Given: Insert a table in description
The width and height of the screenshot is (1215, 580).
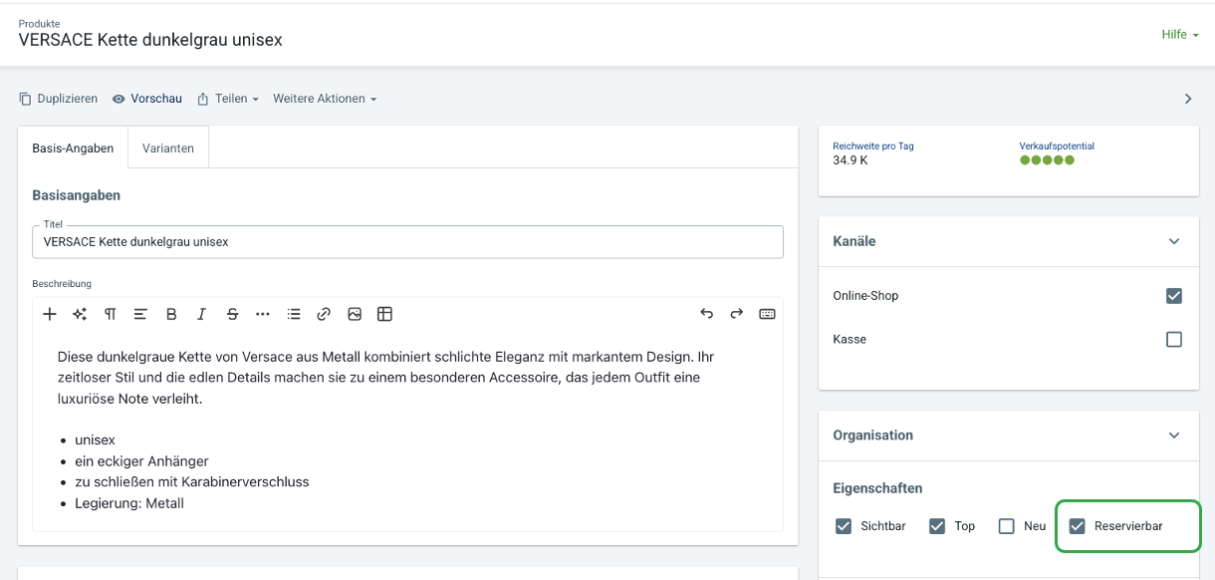Looking at the screenshot, I should [x=384, y=314].
